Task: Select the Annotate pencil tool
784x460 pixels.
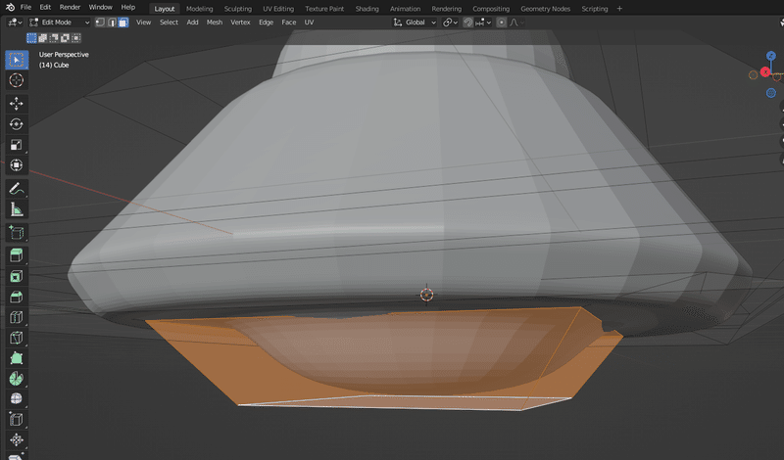Action: point(17,188)
